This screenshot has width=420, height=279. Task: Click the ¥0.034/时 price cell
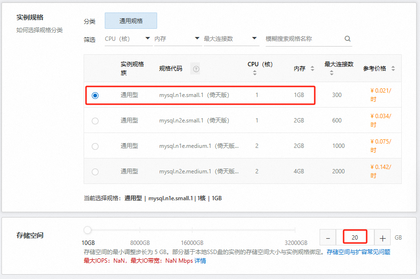click(381, 120)
